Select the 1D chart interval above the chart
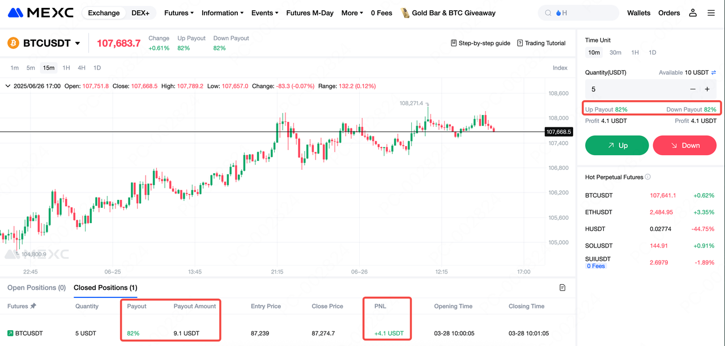 97,68
